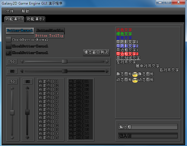Click the second vertical slider's thumb handle
This screenshot has width=187, height=146.
coord(27,112)
